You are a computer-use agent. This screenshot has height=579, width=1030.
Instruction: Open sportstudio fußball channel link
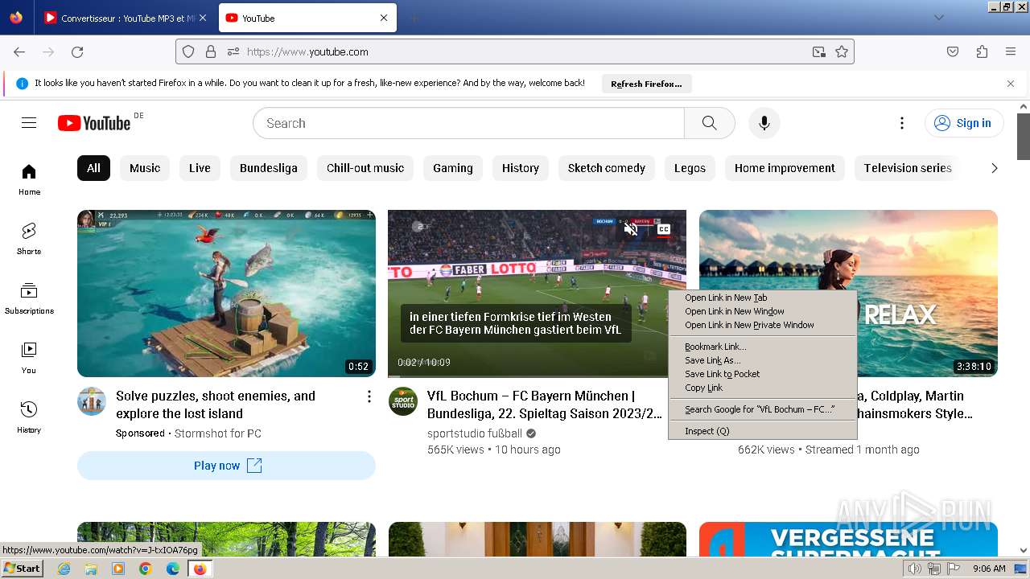point(475,433)
